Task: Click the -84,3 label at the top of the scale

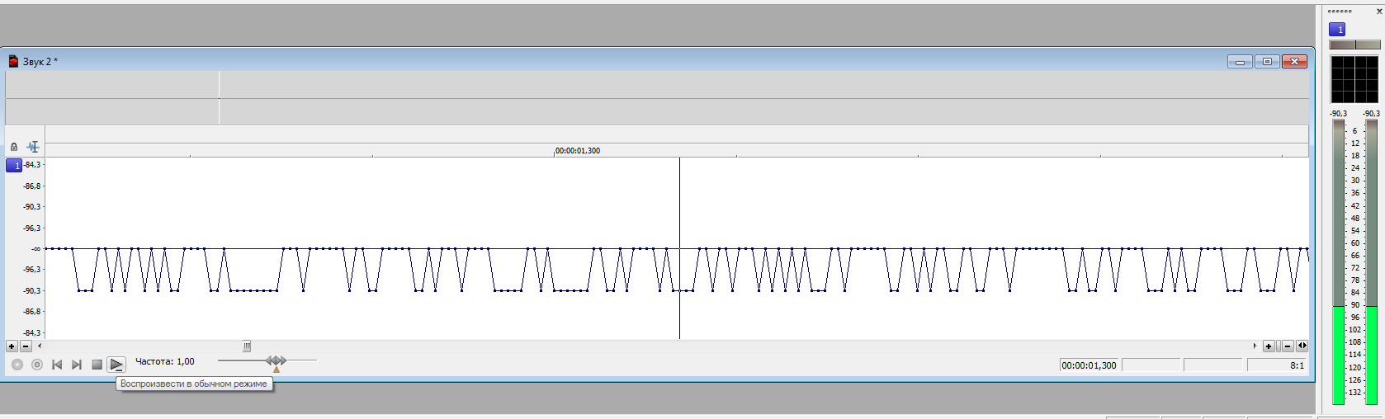Action: point(32,165)
